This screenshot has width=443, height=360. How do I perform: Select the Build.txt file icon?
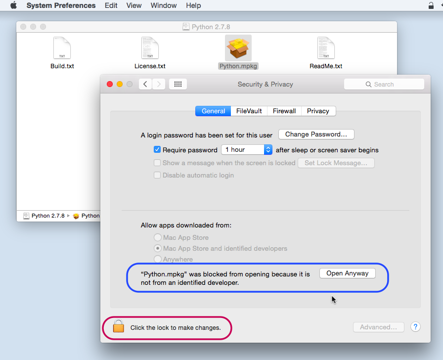62,48
